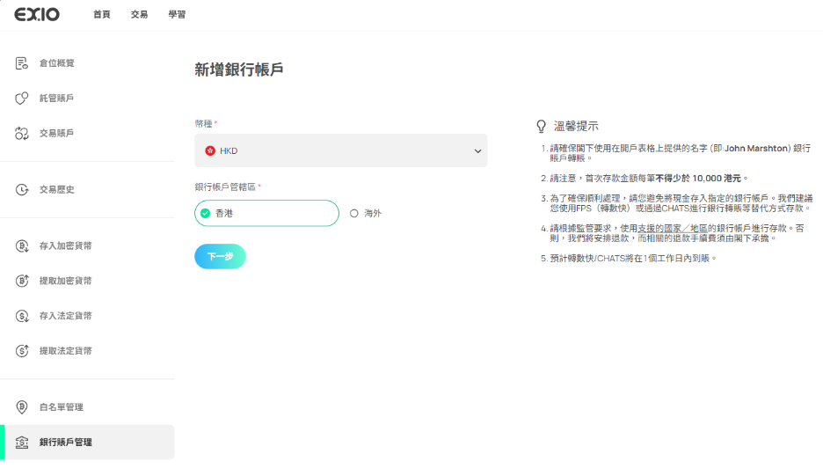This screenshot has height=476, width=823.
Task: Select the 香港 jurisdiction option
Action: pos(266,213)
